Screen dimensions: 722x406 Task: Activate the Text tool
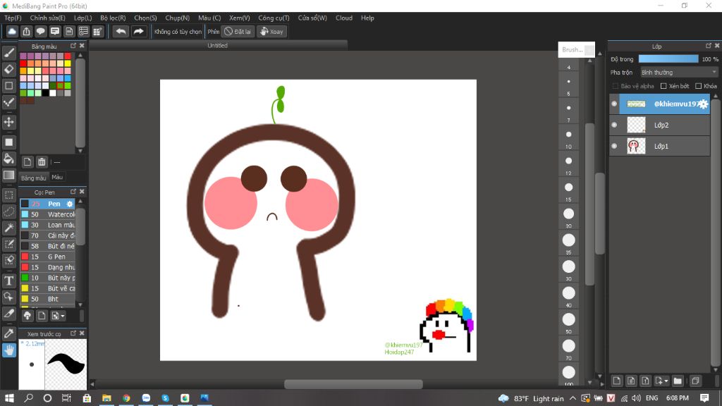[9, 280]
